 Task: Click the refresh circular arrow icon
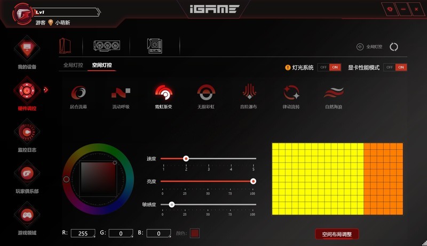394,47
